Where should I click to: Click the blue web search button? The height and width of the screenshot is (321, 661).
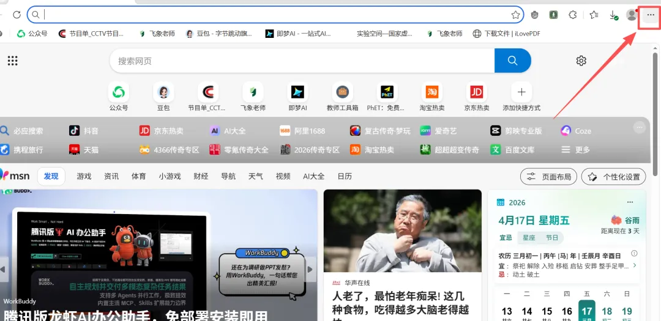(x=513, y=61)
